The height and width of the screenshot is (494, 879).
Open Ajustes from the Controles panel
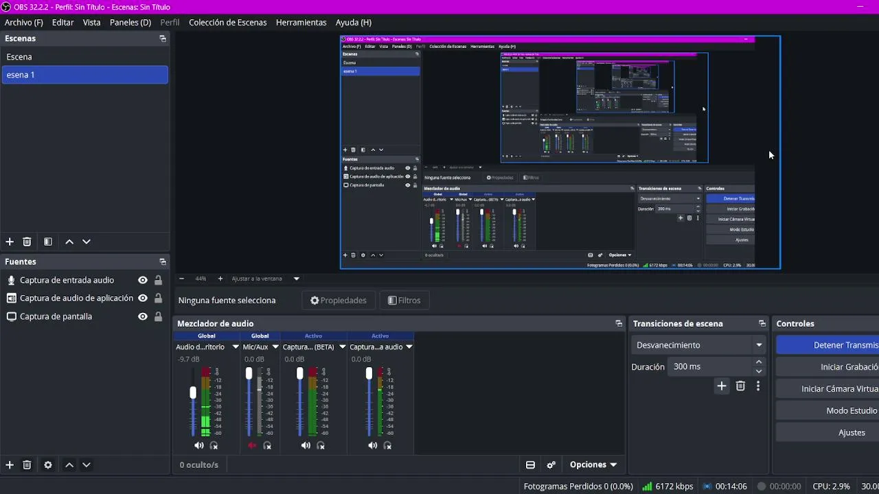(827, 433)
